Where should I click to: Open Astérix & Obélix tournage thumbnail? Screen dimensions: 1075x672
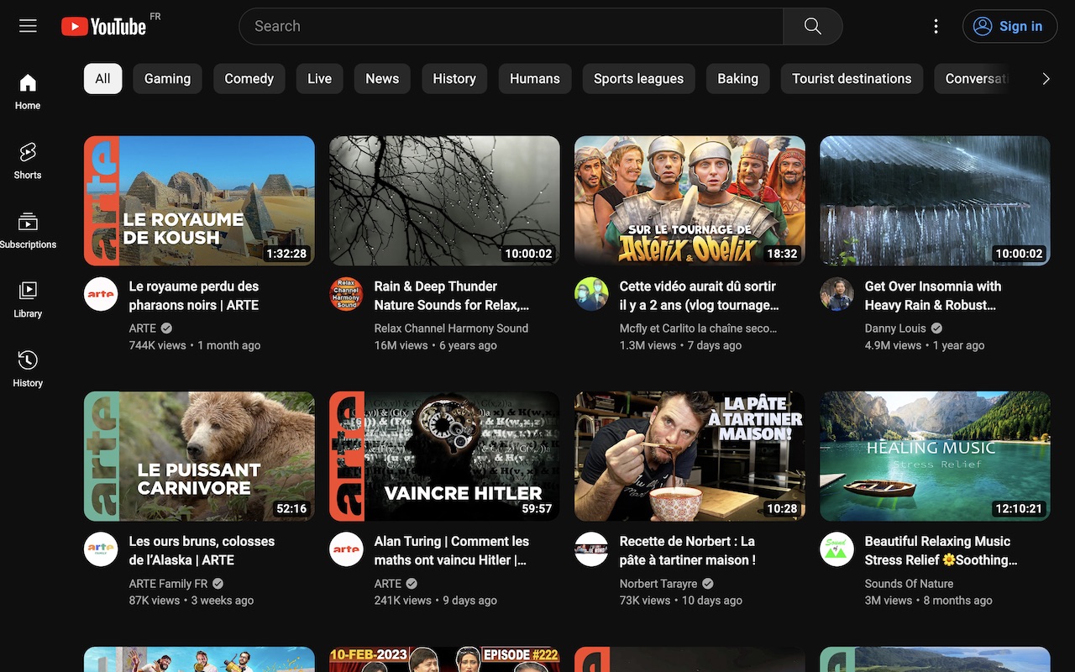[x=690, y=201]
